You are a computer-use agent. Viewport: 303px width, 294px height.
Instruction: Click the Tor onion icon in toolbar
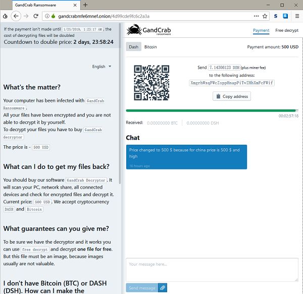click(x=5, y=16)
